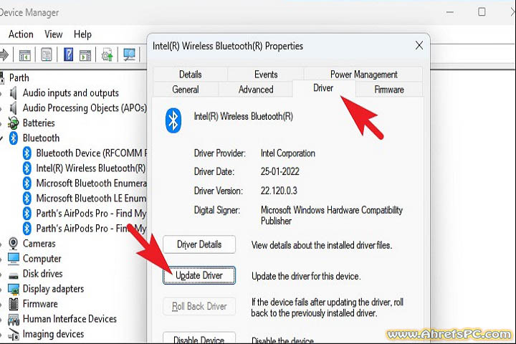The width and height of the screenshot is (516, 344).
Task: Toggle the Show/Hide Action Pane toolbar icon
Action: (x=85, y=55)
